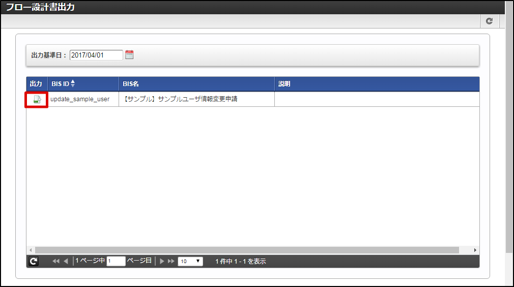
Task: Open the calendar date picker icon
Action: [x=129, y=55]
